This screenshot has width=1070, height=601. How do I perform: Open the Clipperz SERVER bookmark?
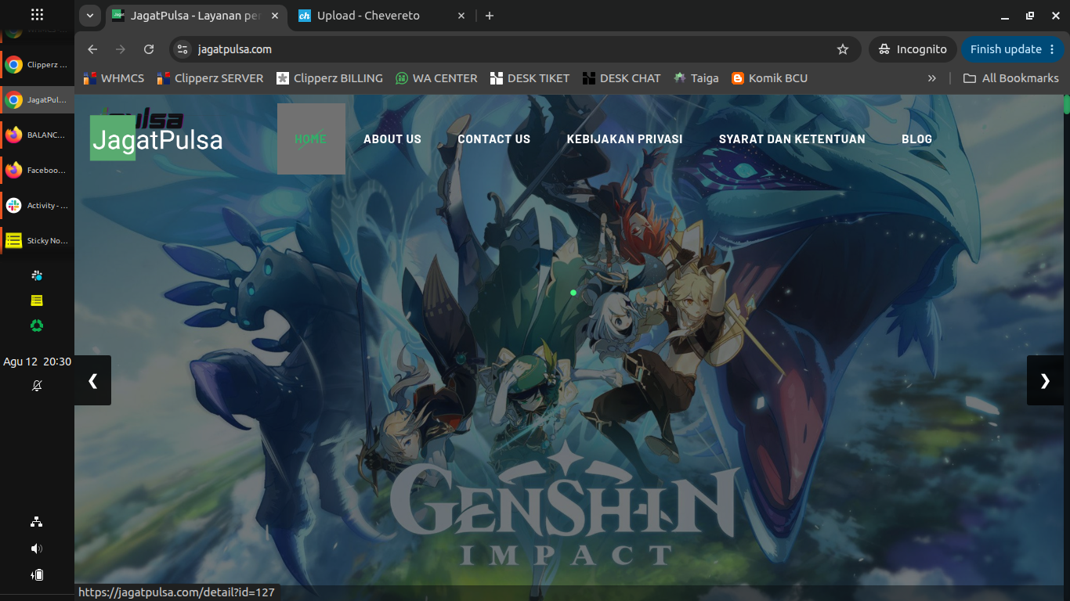pyautogui.click(x=210, y=78)
